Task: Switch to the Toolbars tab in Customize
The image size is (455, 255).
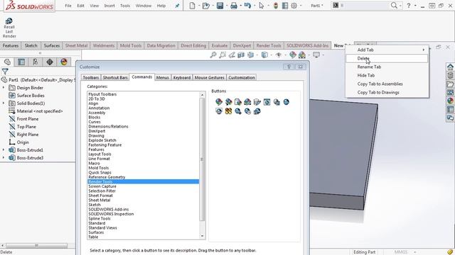Action: (90, 77)
